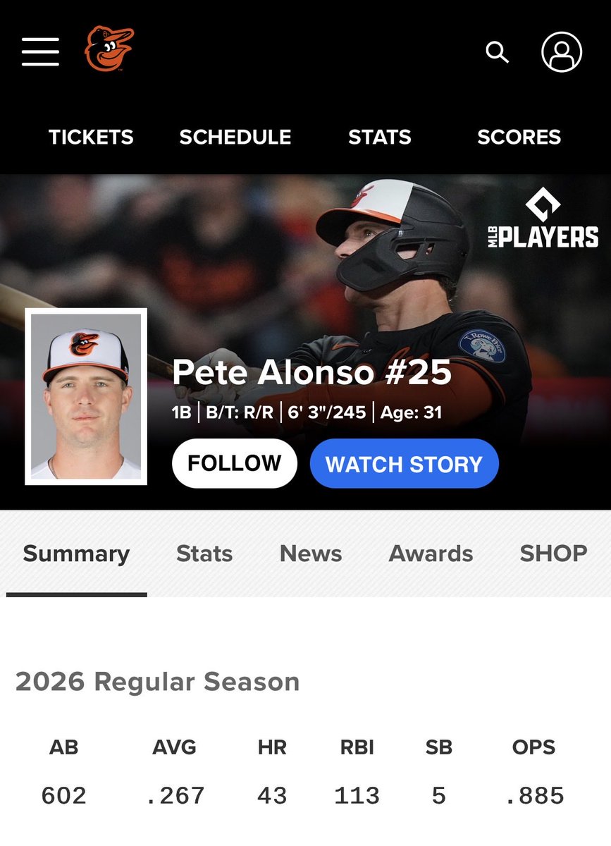611x846 pixels.
Task: Open the Awards tab
Action: pyautogui.click(x=431, y=553)
